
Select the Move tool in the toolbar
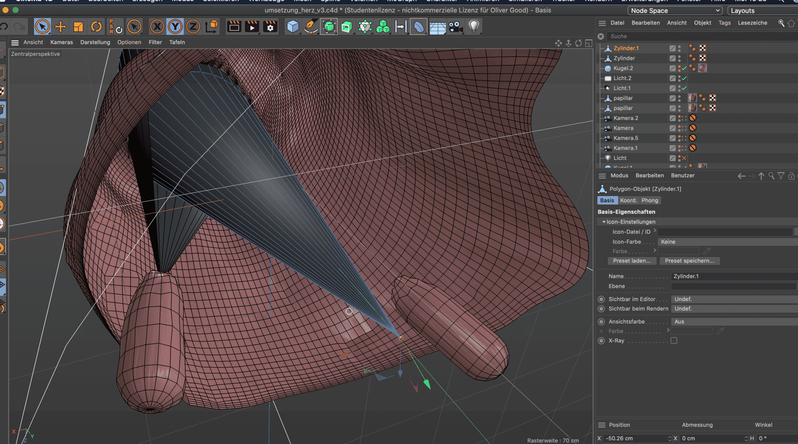point(60,27)
